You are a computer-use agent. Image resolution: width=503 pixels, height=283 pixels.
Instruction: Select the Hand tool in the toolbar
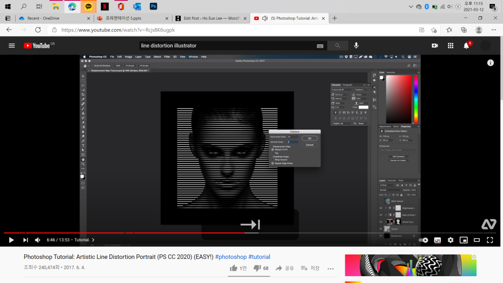click(x=83, y=160)
